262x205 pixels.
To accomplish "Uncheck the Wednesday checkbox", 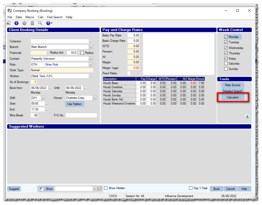I will pos(226,48).
